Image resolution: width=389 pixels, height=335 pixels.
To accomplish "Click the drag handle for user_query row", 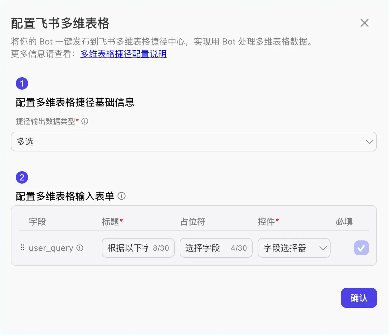I will coord(22,248).
